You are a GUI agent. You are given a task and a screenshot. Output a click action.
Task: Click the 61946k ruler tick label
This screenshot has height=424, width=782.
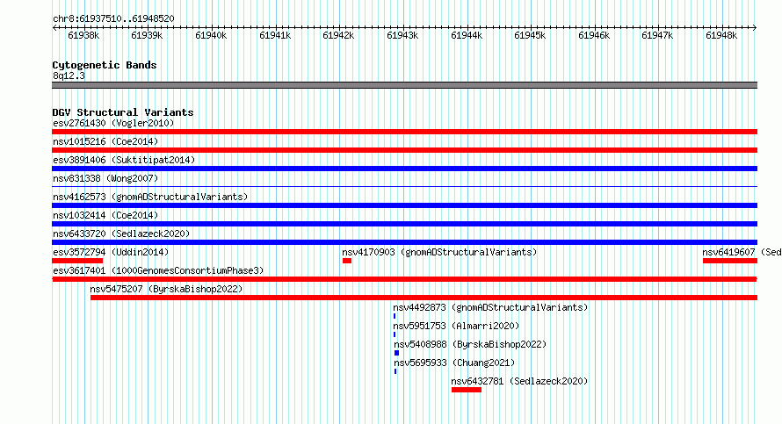(x=594, y=35)
